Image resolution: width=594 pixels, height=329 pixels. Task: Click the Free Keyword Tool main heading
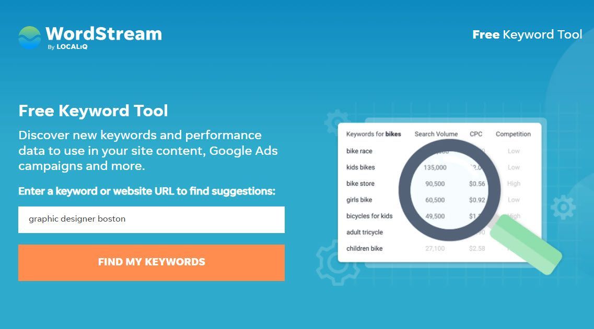[x=93, y=111]
